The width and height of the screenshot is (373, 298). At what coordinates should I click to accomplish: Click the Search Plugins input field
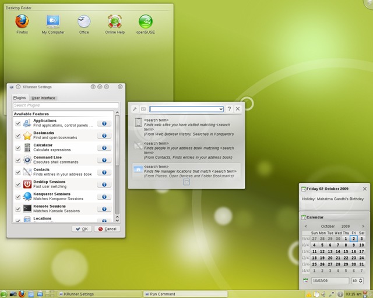(x=66, y=105)
